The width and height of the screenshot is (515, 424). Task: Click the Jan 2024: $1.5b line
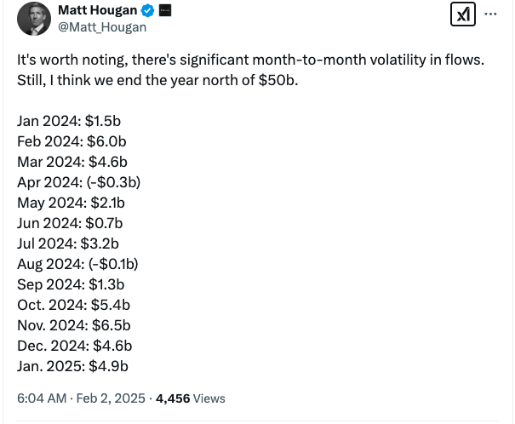click(x=69, y=122)
